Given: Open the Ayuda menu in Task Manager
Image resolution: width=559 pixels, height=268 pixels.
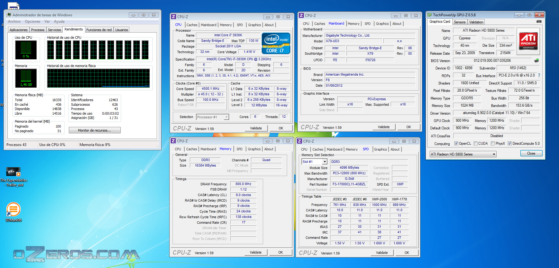Looking at the screenshot, I should pyautogui.click(x=59, y=22).
